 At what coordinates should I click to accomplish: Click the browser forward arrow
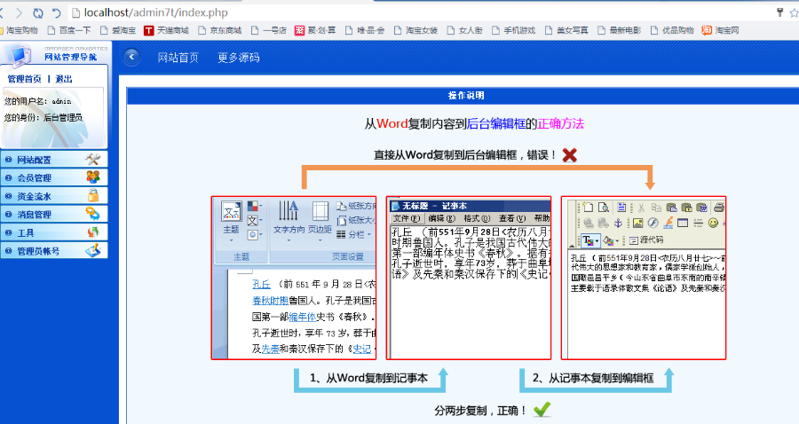pyautogui.click(x=19, y=12)
